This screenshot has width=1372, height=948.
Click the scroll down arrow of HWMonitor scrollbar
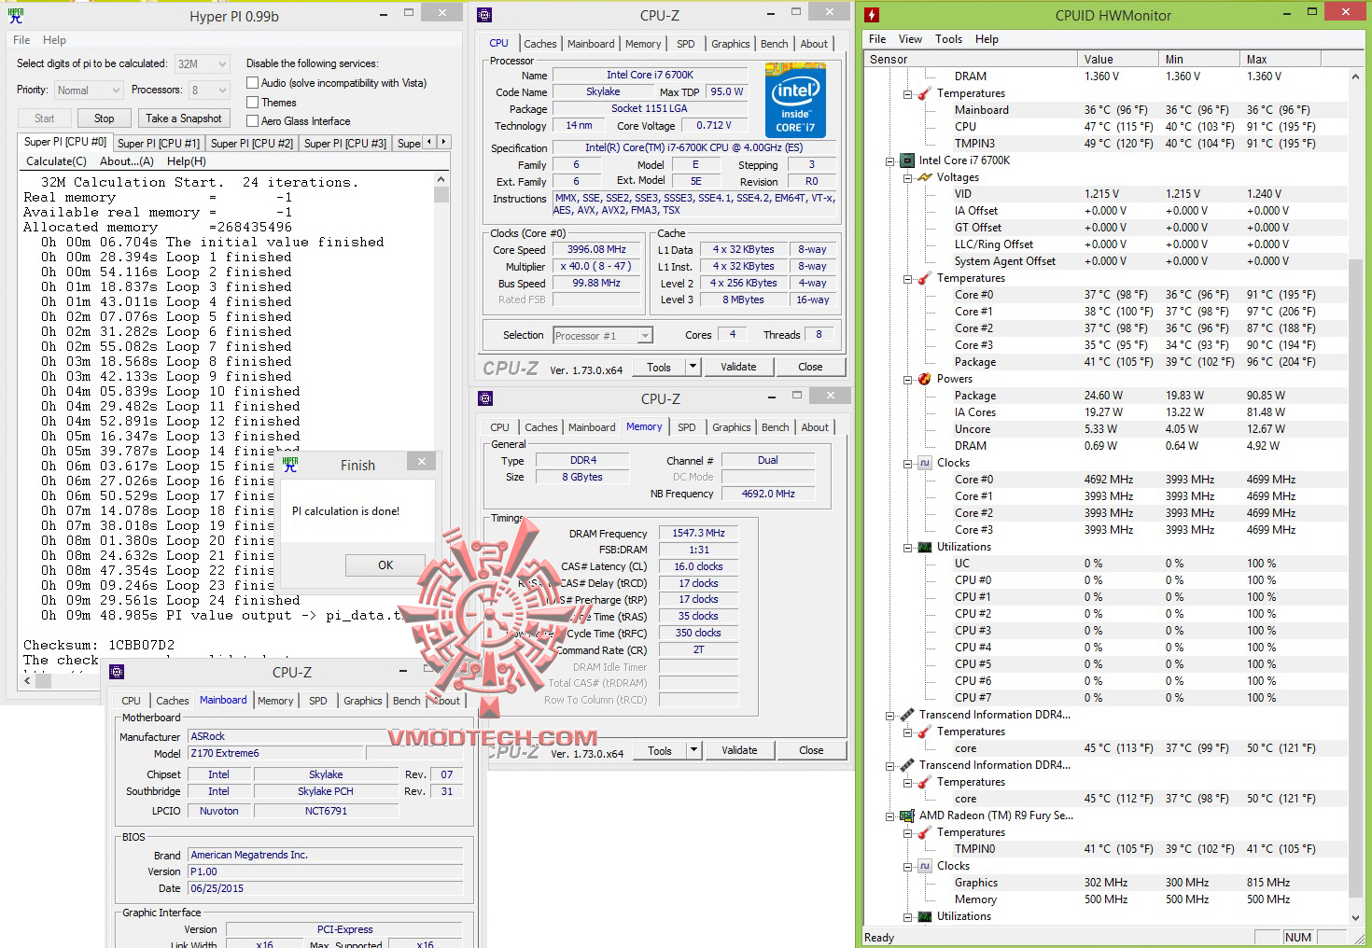click(1355, 918)
